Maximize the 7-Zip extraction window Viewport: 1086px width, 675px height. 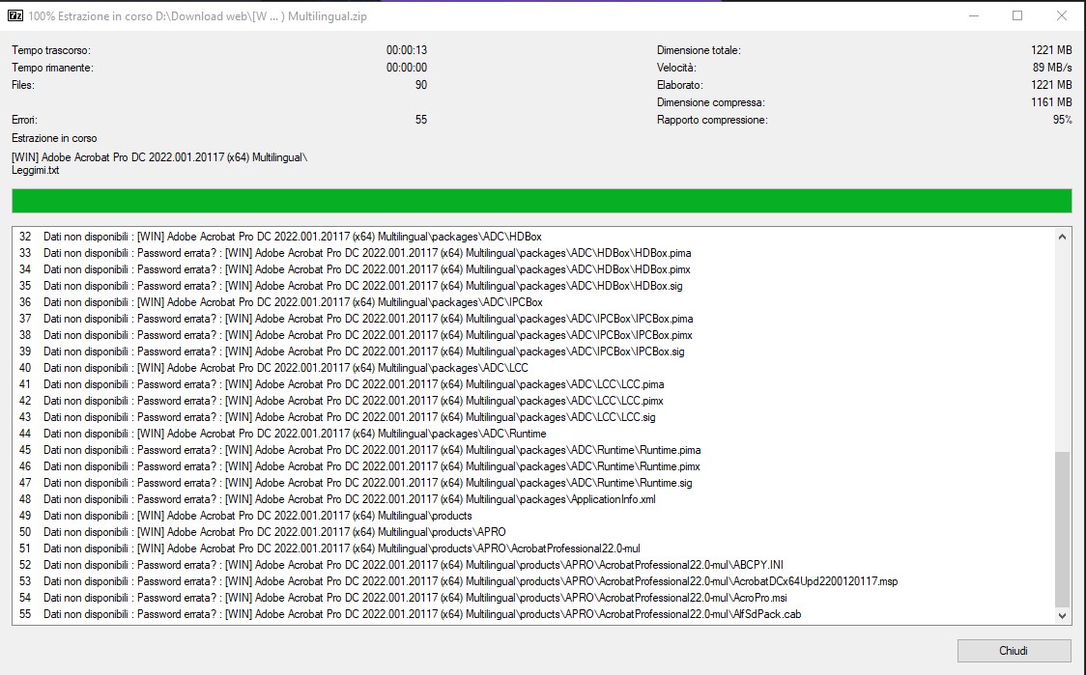click(1017, 15)
